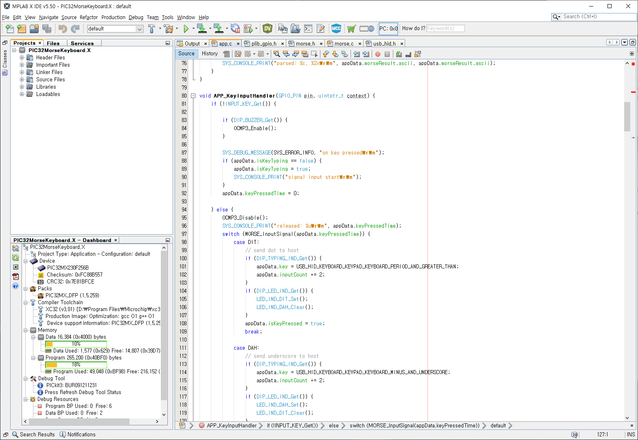Image resolution: width=638 pixels, height=440 pixels.
Task: Click the Hold in Reset icon
Action: coord(235,28)
